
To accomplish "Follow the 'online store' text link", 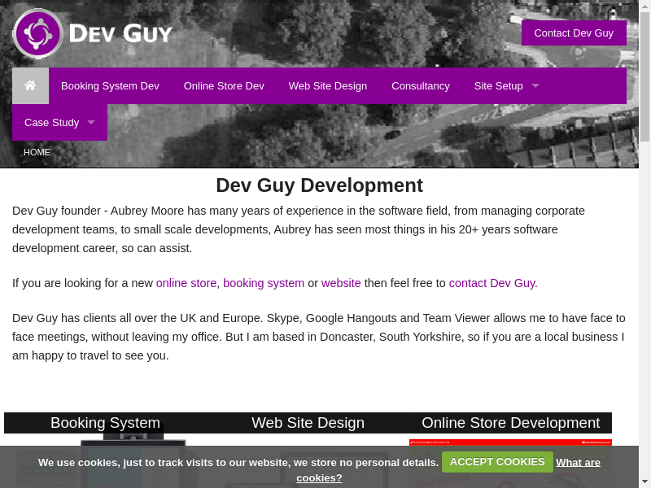I will pos(186,283).
